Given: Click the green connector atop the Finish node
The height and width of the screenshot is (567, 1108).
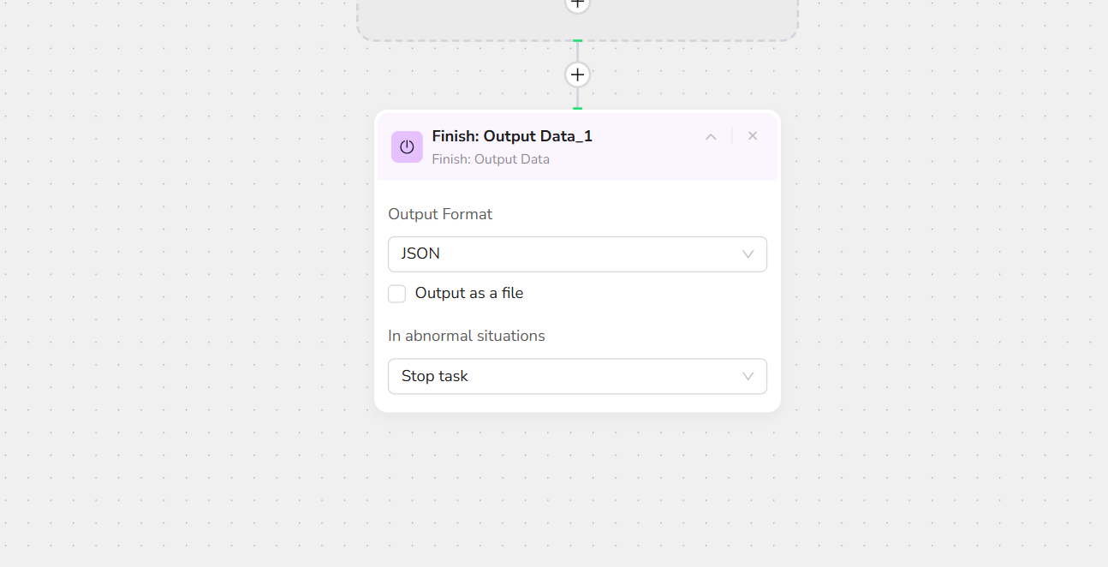Looking at the screenshot, I should point(578,109).
